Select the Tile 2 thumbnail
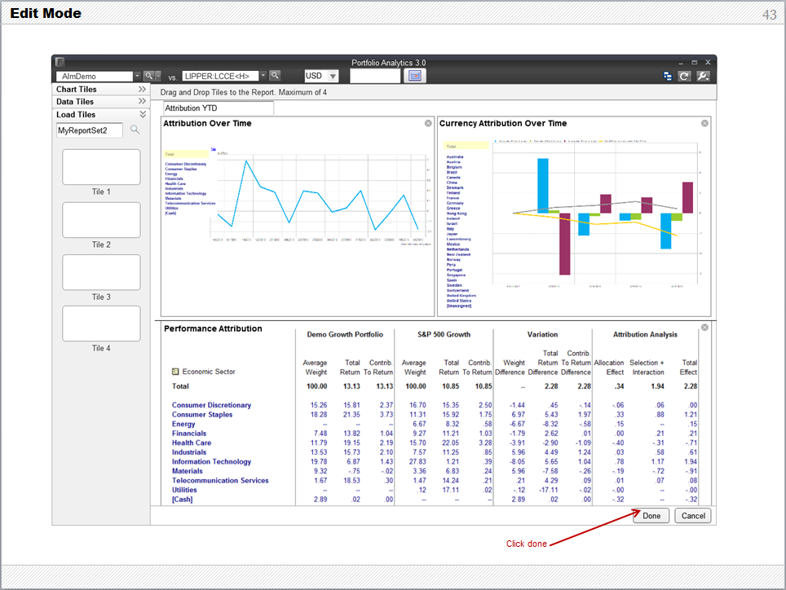 pyautogui.click(x=101, y=220)
